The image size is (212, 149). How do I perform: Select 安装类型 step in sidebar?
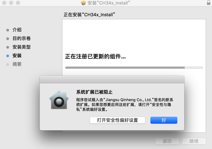tap(21, 47)
